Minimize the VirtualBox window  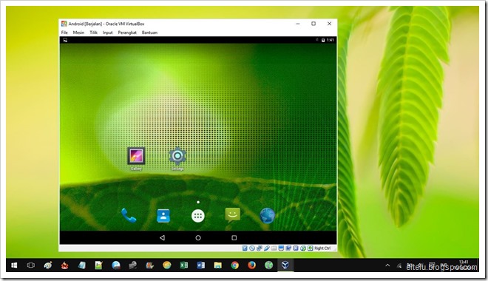[x=298, y=24]
